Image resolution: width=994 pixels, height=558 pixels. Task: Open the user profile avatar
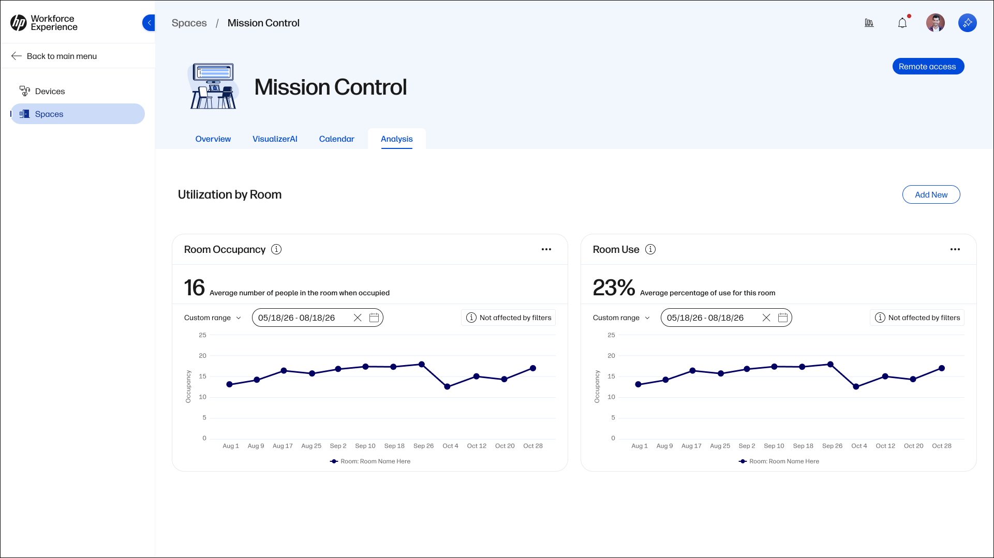[x=936, y=23]
